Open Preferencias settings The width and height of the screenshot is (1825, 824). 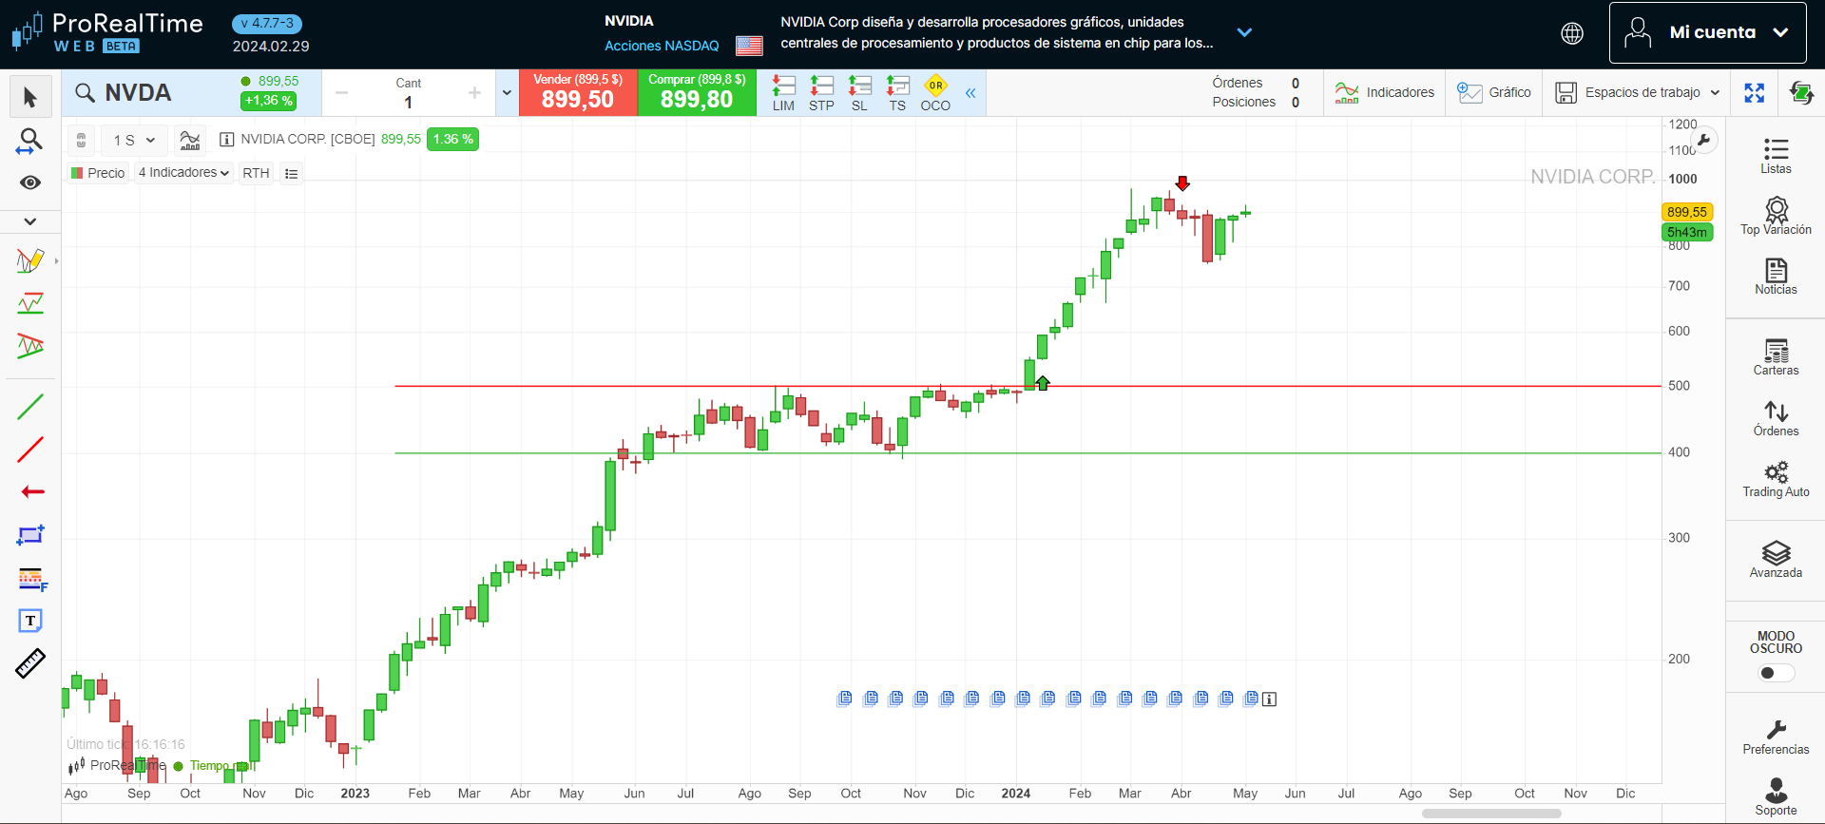click(1776, 736)
